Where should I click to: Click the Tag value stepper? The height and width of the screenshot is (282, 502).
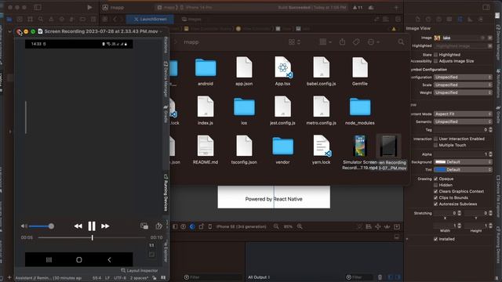click(x=490, y=129)
